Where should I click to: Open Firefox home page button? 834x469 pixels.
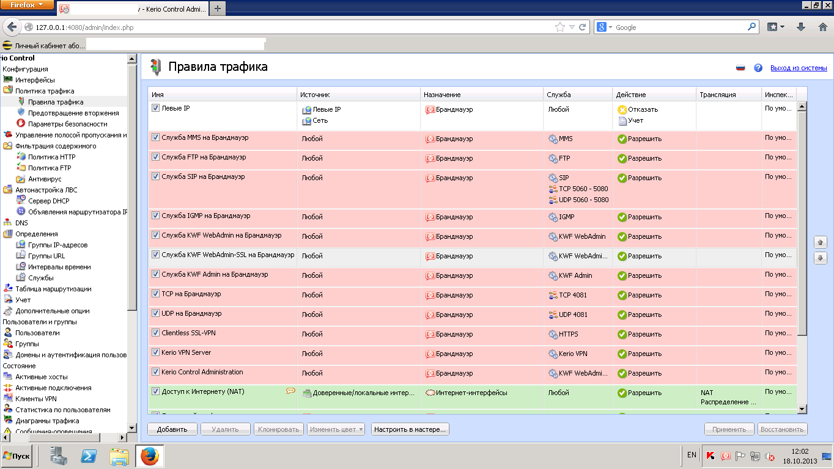[822, 27]
